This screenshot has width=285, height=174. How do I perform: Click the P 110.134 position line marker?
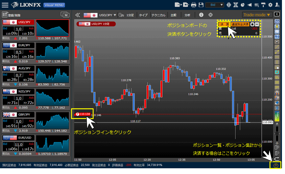tap(83, 114)
